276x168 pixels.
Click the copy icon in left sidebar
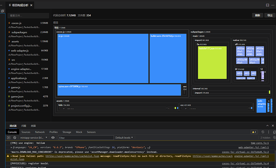2,11
